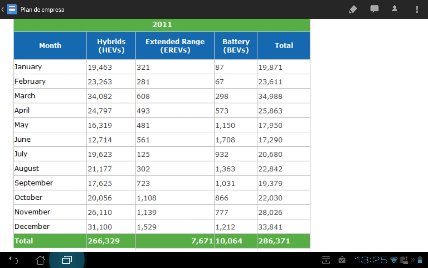
Task: Select the 'Extended Range (EREVs)' header cell
Action: (x=175, y=46)
